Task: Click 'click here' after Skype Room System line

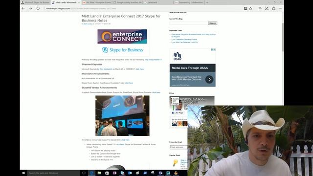Action: click(129, 83)
